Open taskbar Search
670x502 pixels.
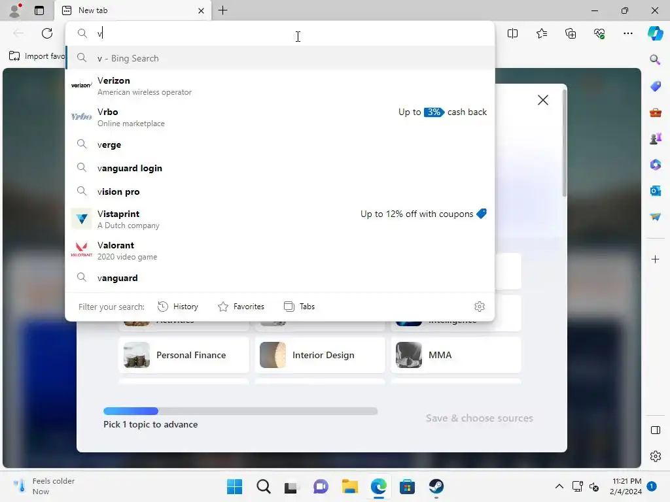point(263,486)
